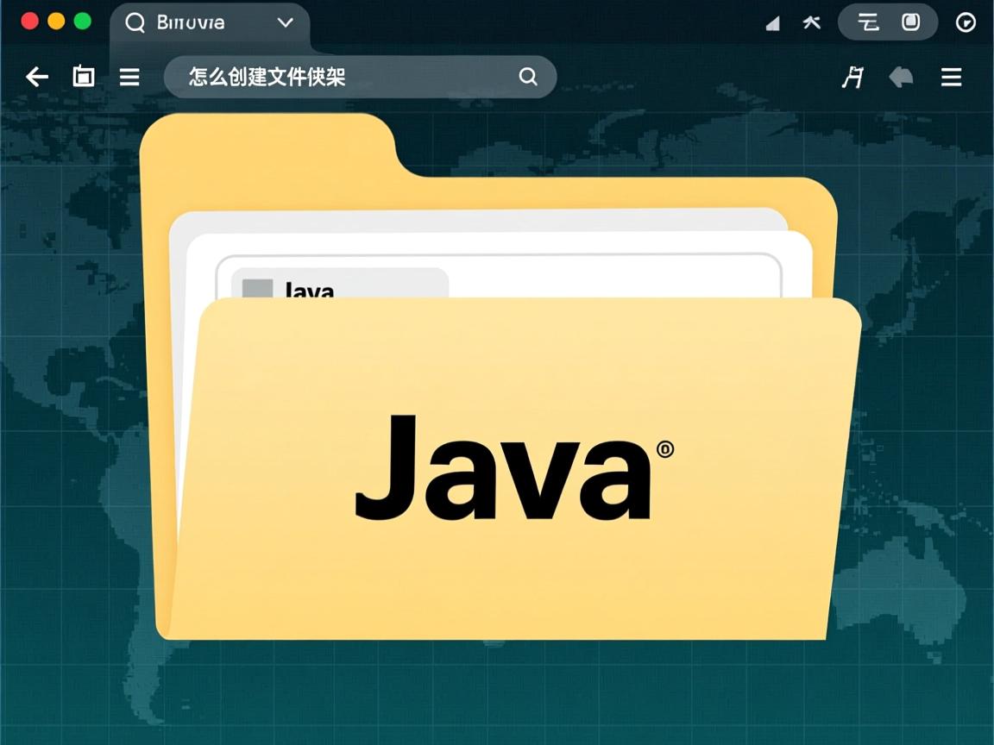Click the magnifier icon inside the search bar
The height and width of the screenshot is (745, 994).
[x=526, y=77]
